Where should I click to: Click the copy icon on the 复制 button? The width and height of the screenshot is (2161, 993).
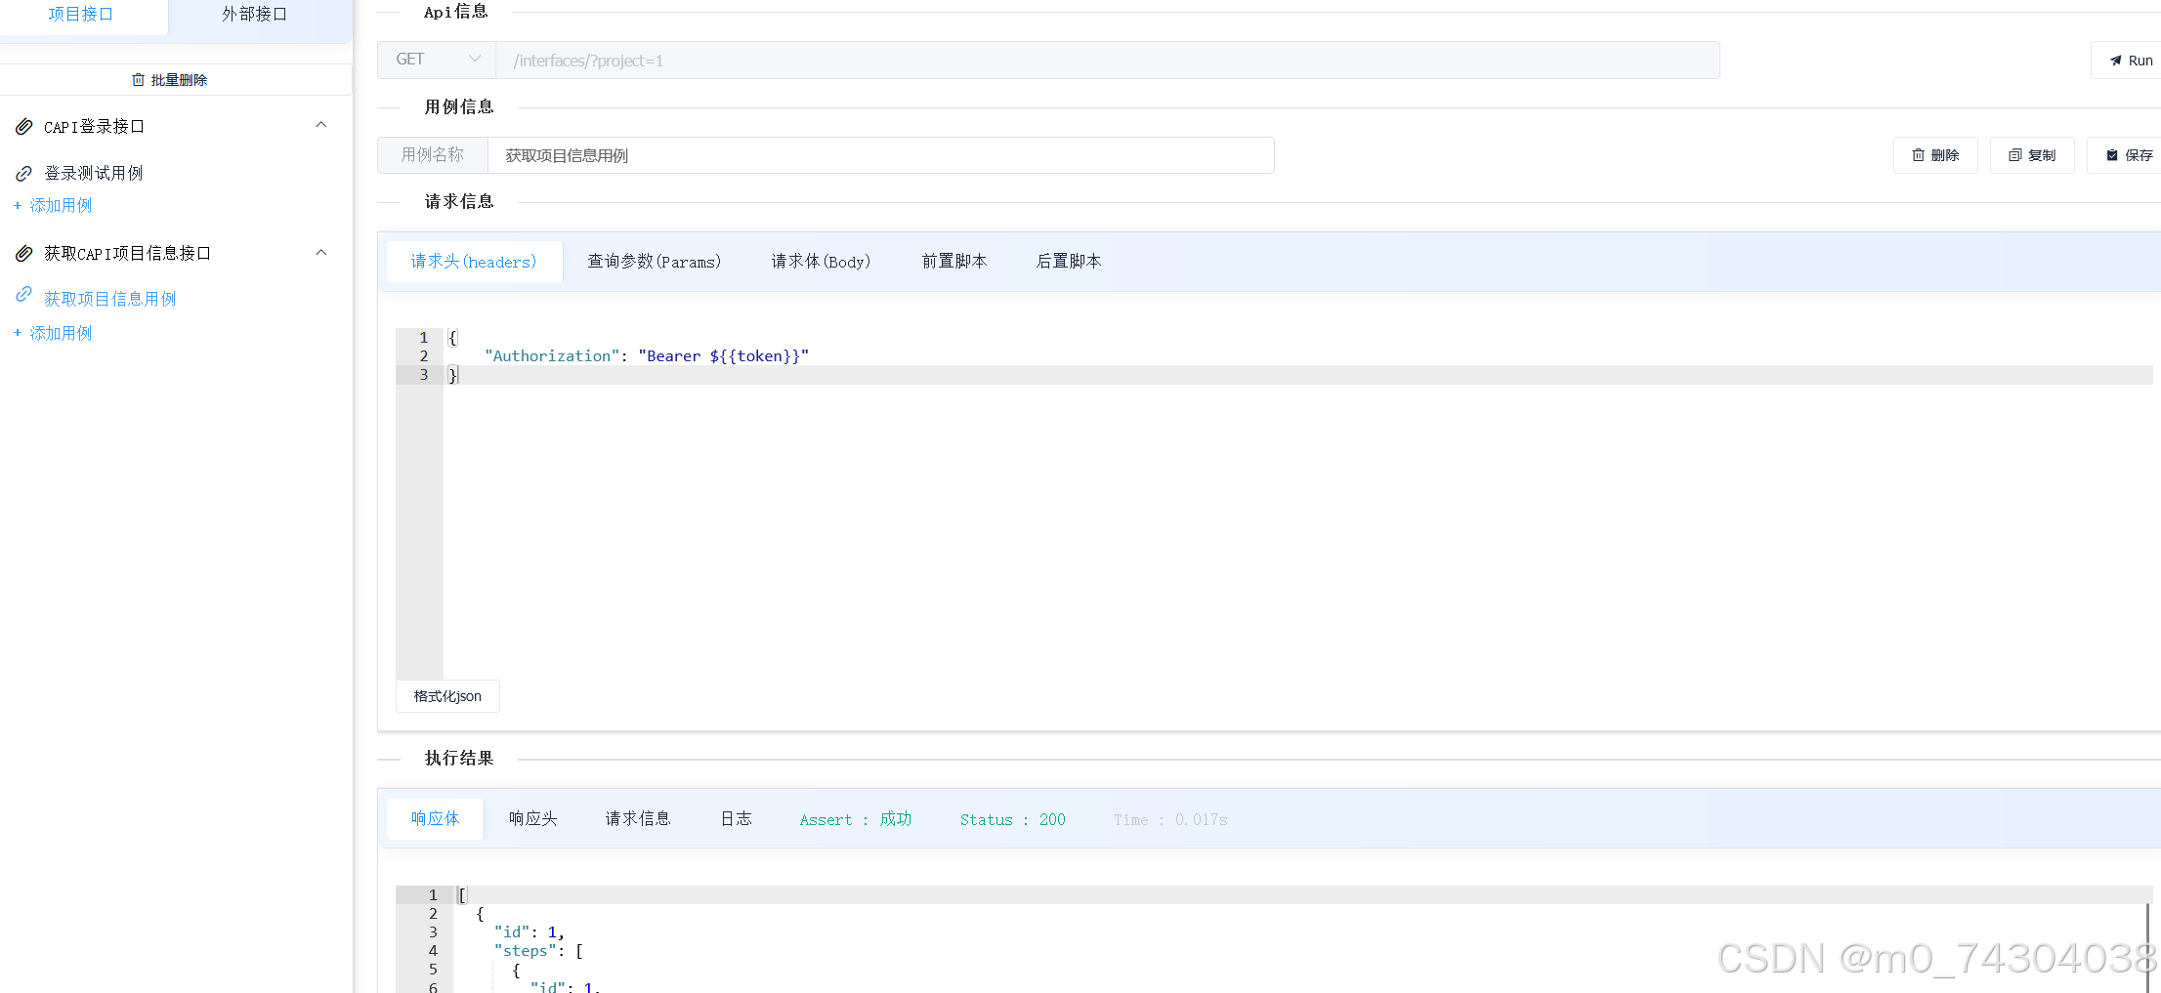point(2016,154)
